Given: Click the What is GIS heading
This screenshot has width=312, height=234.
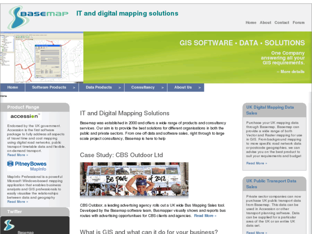Looking at the screenshot, I should 149,231.
